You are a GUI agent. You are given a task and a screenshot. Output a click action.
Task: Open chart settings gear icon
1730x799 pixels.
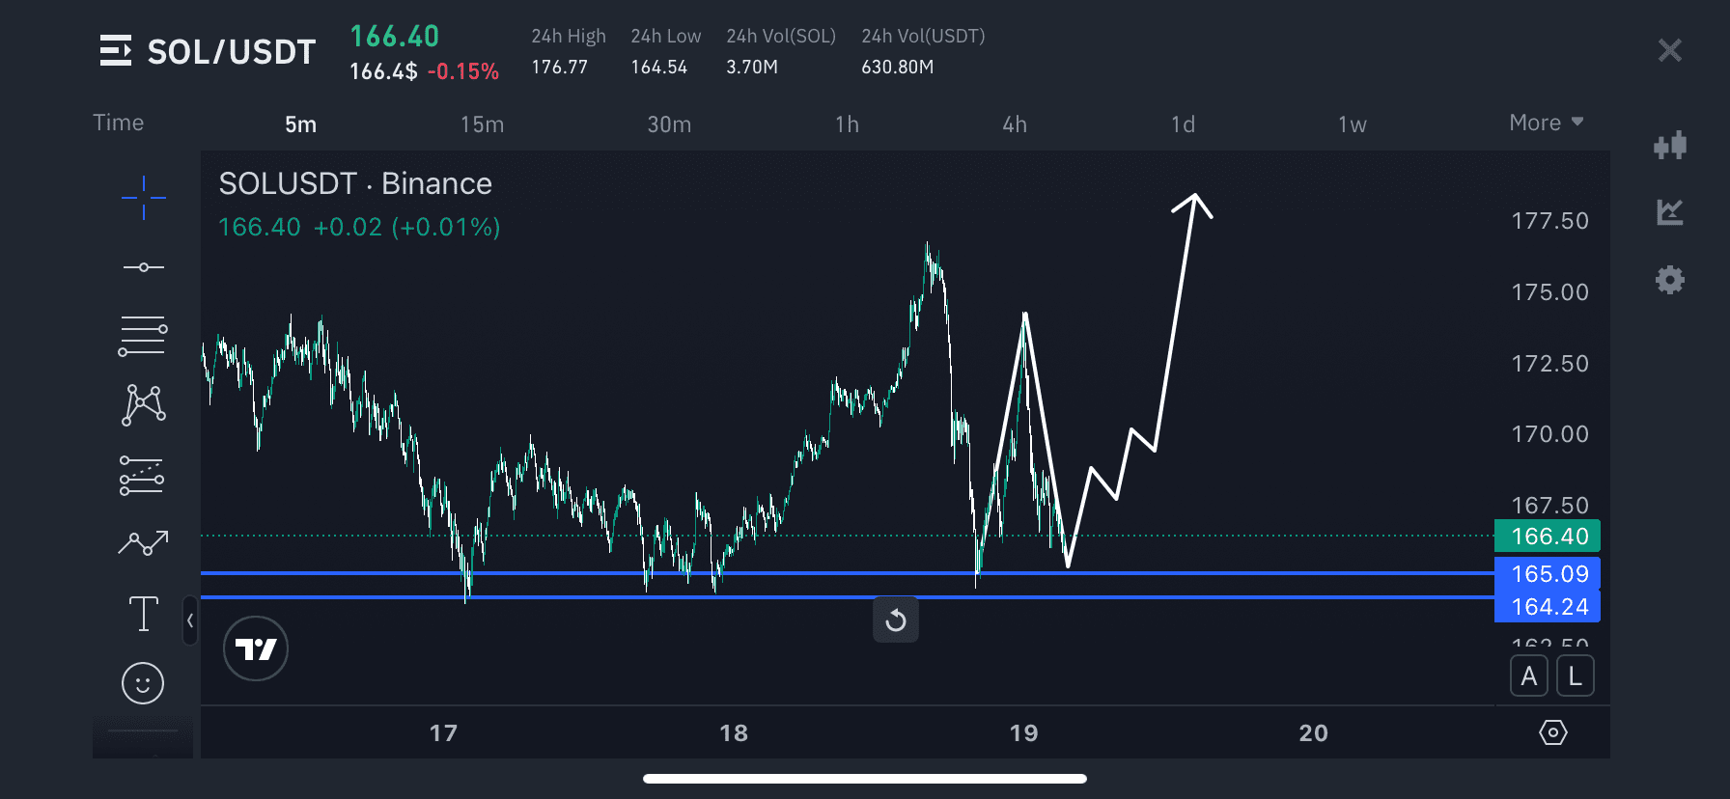[x=1670, y=280]
